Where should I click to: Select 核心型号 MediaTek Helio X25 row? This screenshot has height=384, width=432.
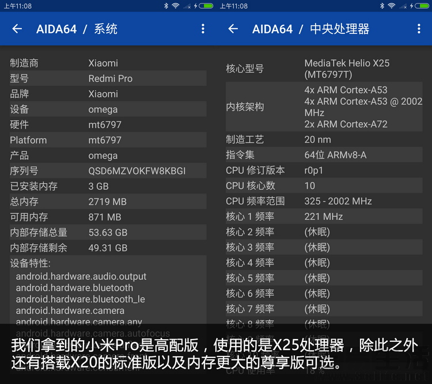(324, 69)
